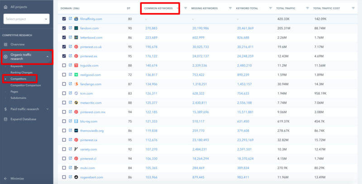Check the fandango.com checkbox
Screen dimensions: 362x184
click(x=64, y=84)
